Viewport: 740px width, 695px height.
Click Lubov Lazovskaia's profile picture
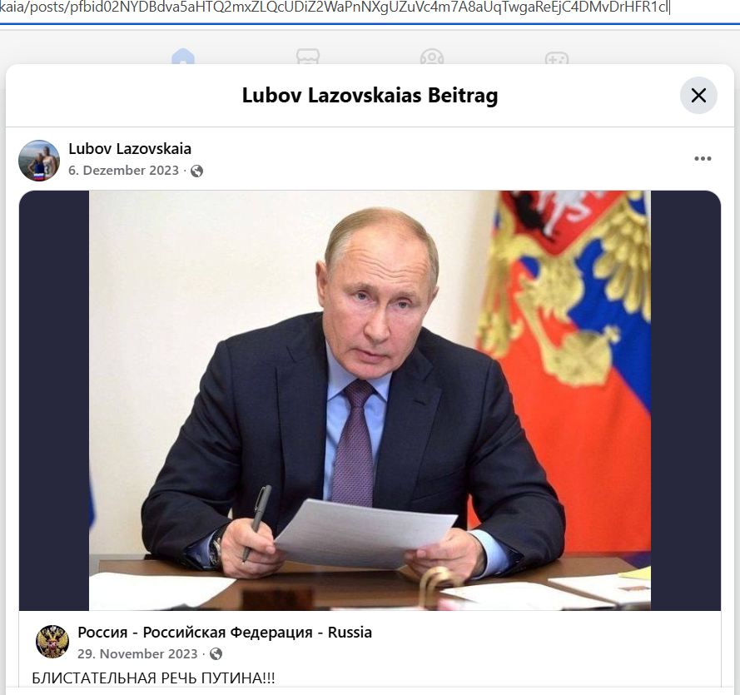click(x=39, y=161)
